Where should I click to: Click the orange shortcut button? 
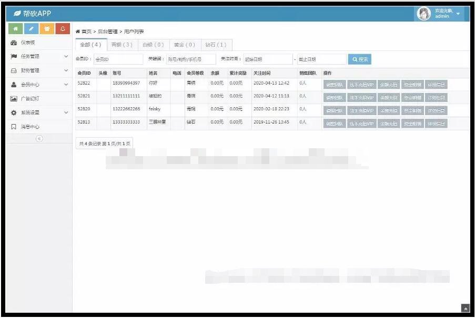click(47, 29)
